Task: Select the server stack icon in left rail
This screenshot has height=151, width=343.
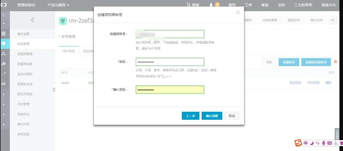Action: click(x=4, y=34)
